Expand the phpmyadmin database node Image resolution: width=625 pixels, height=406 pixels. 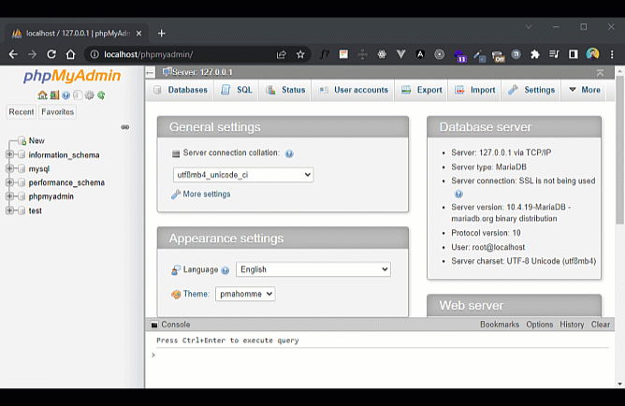[9, 196]
